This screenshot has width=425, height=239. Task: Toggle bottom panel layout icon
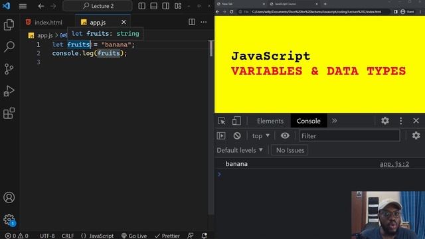tap(153, 6)
